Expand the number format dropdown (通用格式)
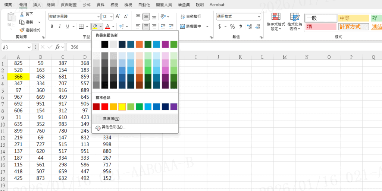This screenshot has width=382, height=191. click(x=259, y=17)
